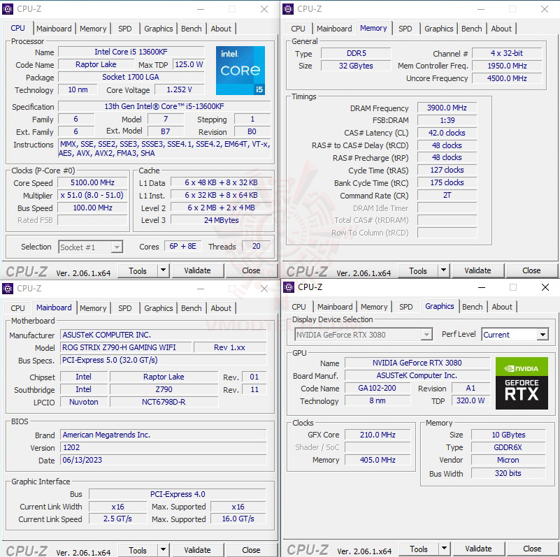Screen dimensions: 560x557
Task: Click the model ROG STRIX Z790-H GAMING WIFI field
Action: (126, 347)
